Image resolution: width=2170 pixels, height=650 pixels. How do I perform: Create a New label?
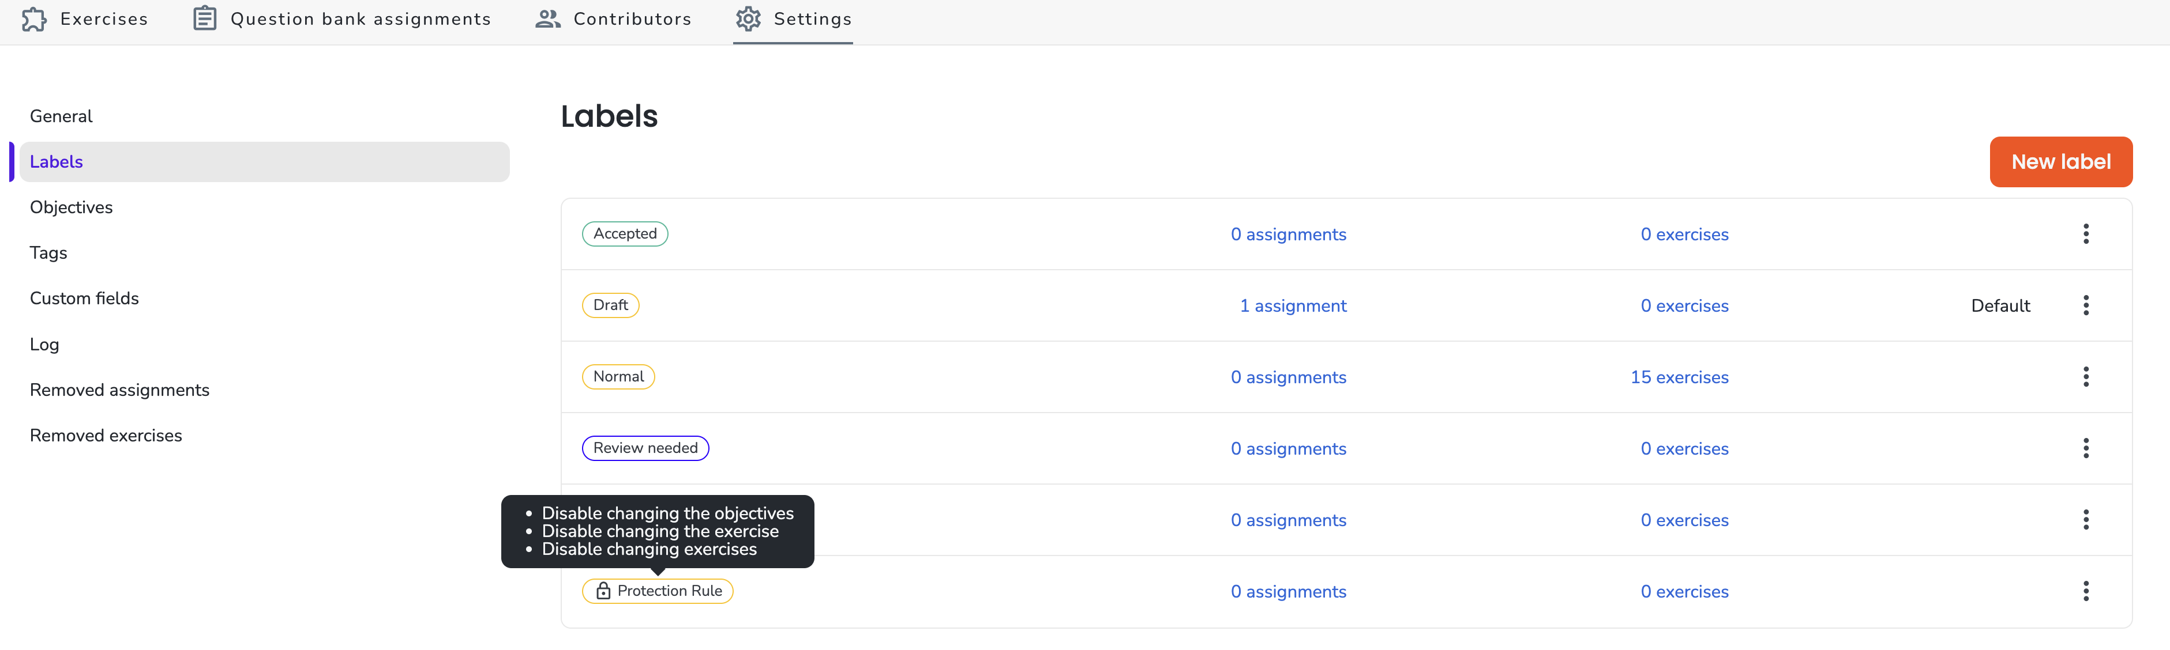(2060, 162)
